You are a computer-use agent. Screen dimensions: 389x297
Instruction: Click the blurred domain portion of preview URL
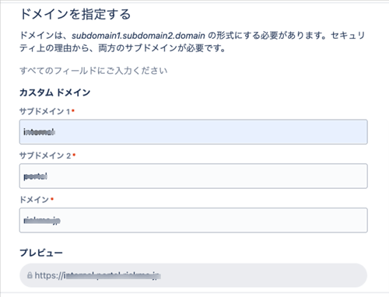112,275
